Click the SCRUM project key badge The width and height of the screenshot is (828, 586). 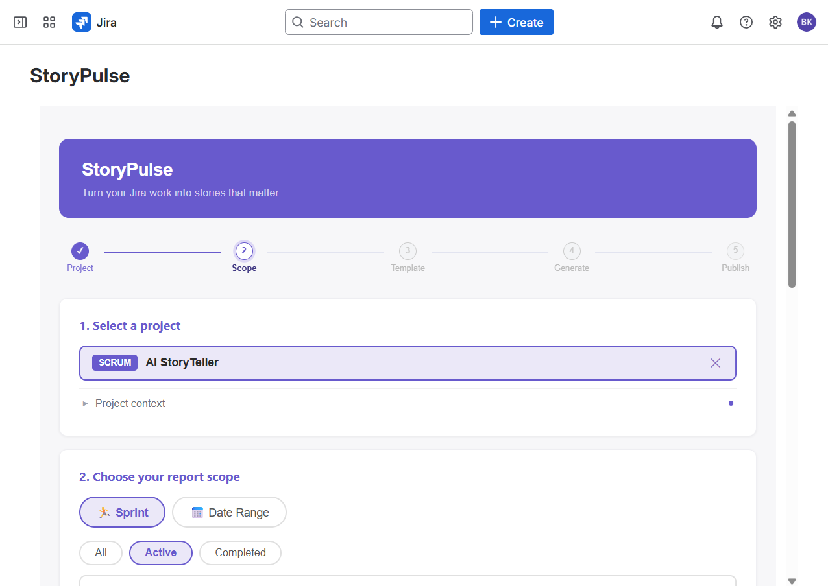click(x=115, y=362)
